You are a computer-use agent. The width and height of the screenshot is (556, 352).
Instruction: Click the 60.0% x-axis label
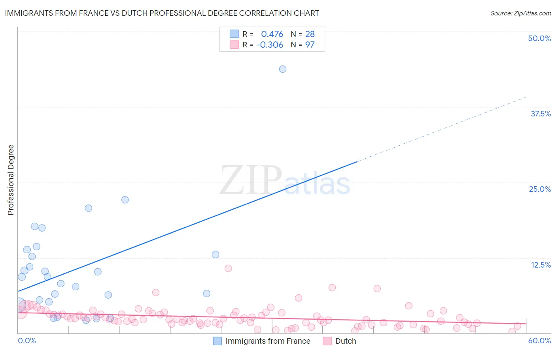click(x=539, y=341)
